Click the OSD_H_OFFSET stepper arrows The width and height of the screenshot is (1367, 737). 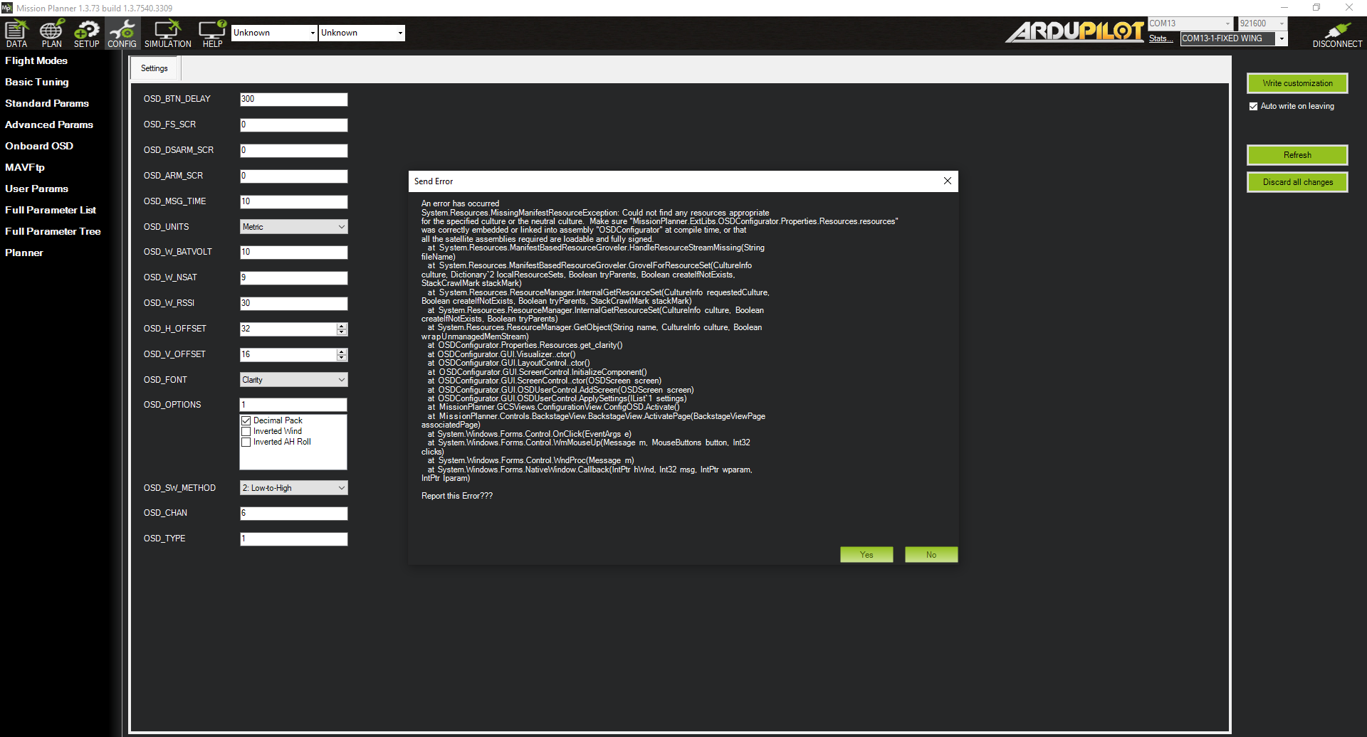(x=342, y=329)
